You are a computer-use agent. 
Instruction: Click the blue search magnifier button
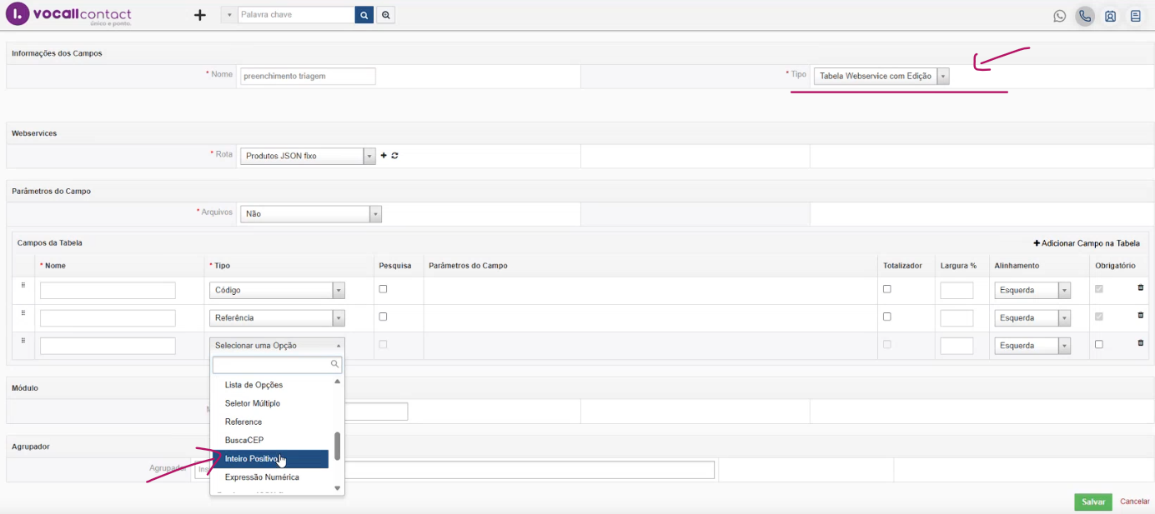click(364, 15)
